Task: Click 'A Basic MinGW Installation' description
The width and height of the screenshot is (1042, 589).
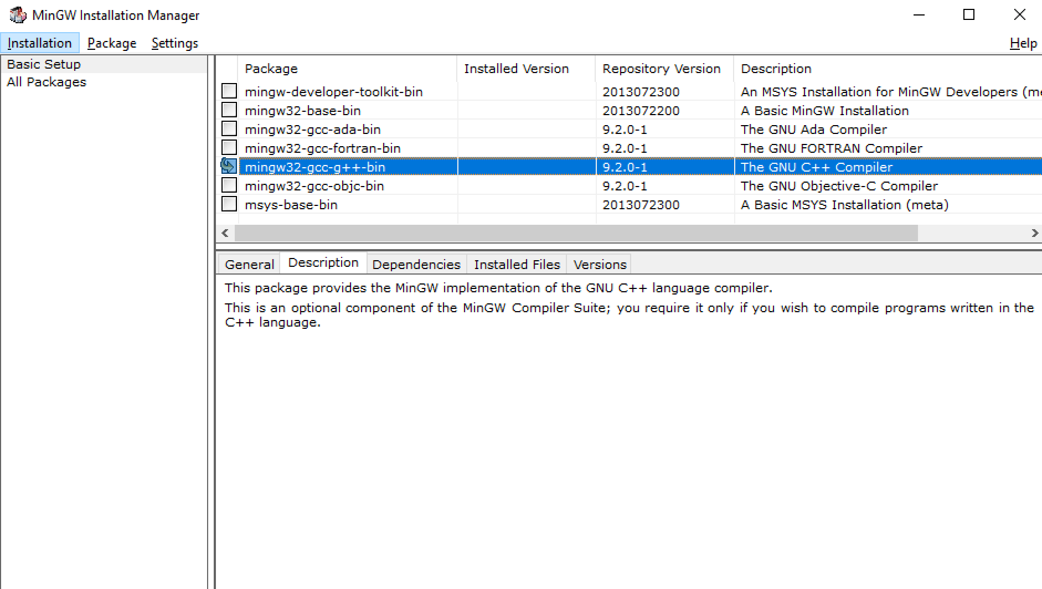Action: tap(825, 111)
